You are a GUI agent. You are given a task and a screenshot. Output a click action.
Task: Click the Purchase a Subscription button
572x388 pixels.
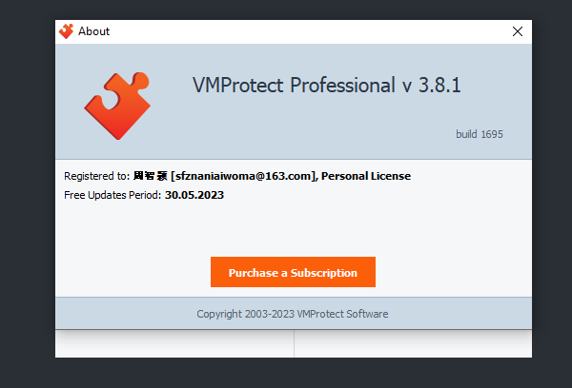(x=293, y=272)
